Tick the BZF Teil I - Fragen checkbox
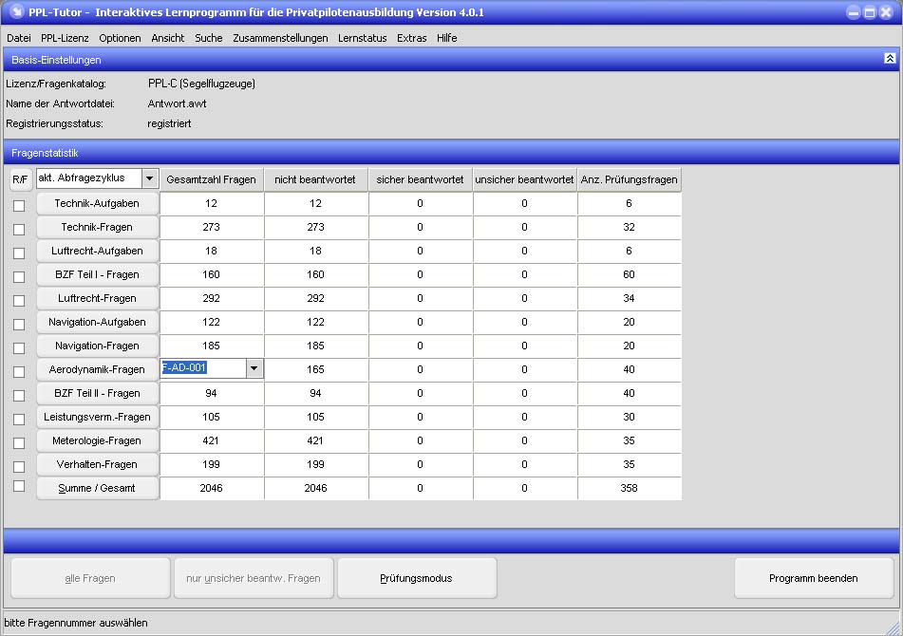This screenshot has width=903, height=636. click(x=19, y=277)
